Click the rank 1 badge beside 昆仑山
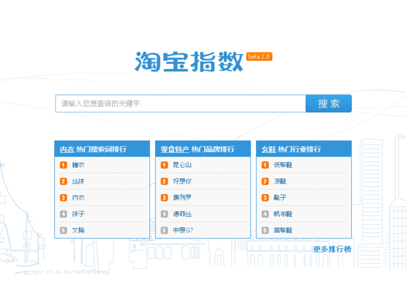The width and height of the screenshot is (406, 282). pos(164,165)
